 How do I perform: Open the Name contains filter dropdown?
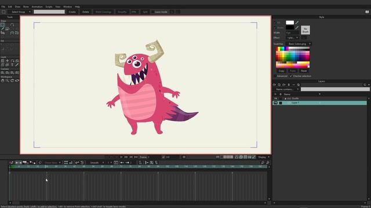click(287, 90)
